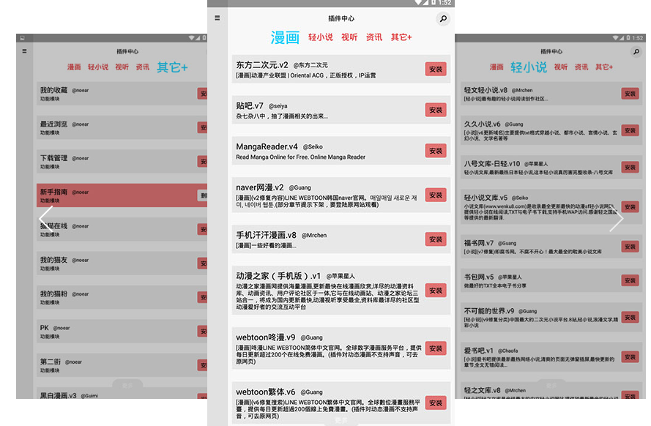Screen dimensions: 651x426
Task: Open the 漫画 tab on the 其它+ screen
Action: pos(74,67)
